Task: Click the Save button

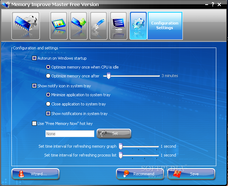Action: coord(191,174)
